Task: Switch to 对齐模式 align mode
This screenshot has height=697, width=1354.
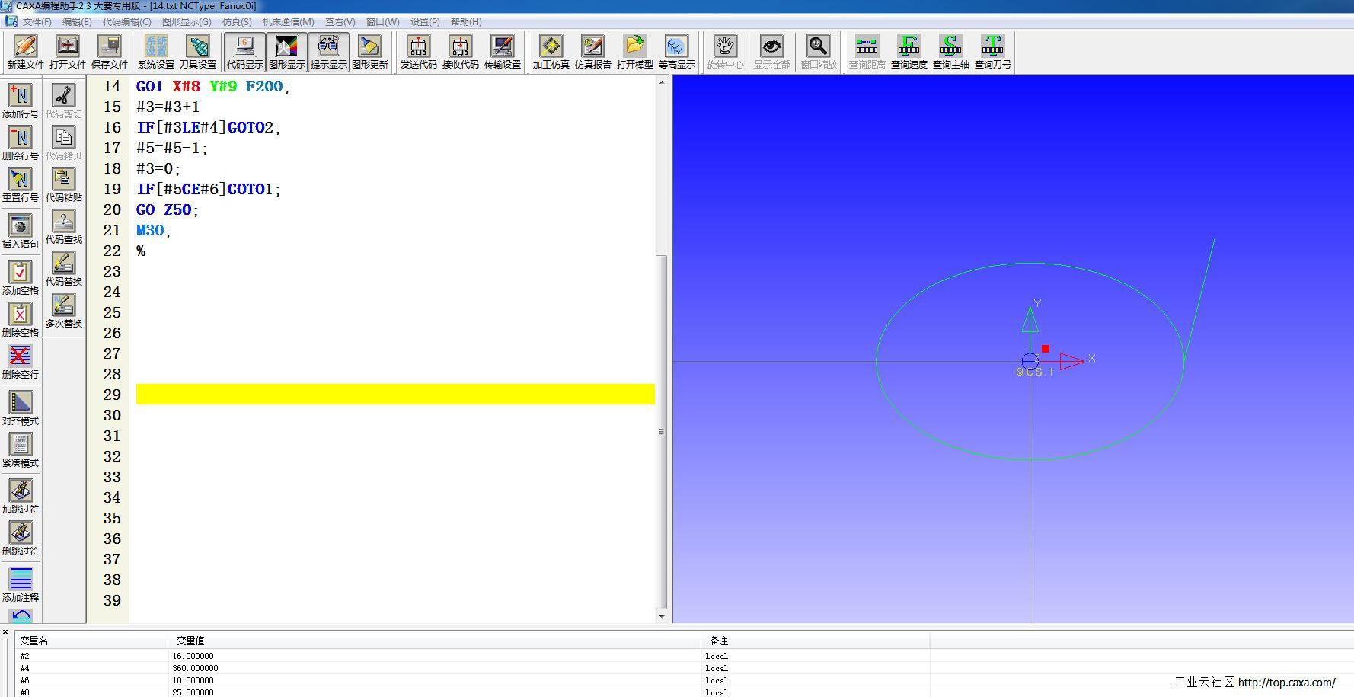Action: [x=21, y=408]
